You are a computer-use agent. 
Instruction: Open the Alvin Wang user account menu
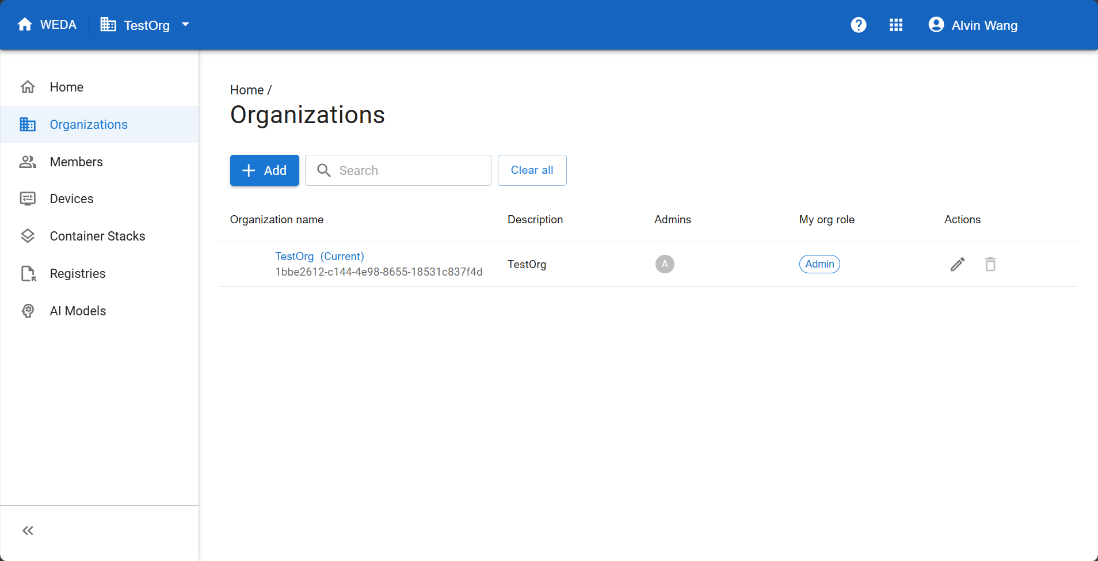pos(973,25)
